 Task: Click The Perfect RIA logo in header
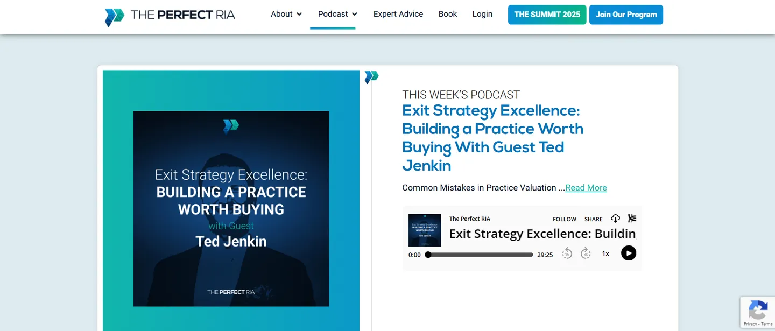(170, 16)
